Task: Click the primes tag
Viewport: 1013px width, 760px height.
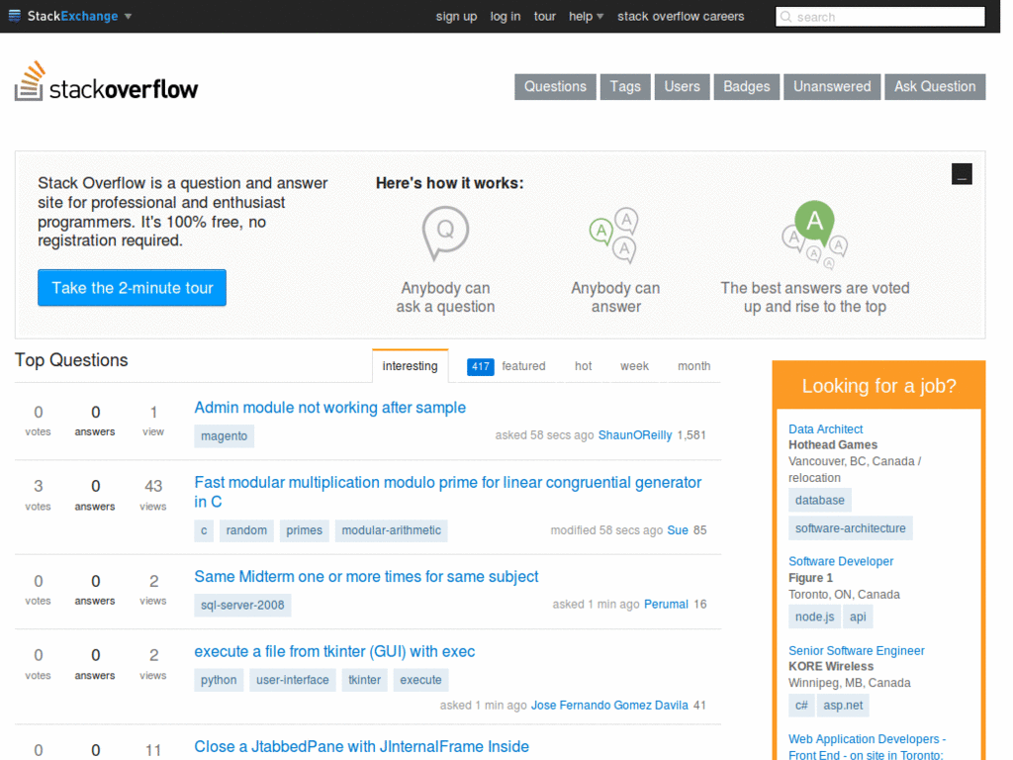Action: coord(304,530)
